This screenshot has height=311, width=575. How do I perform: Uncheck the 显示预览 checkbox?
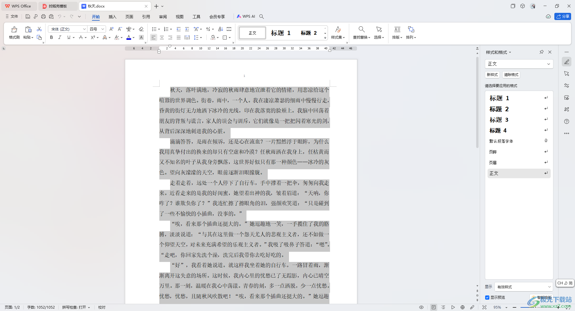click(487, 297)
